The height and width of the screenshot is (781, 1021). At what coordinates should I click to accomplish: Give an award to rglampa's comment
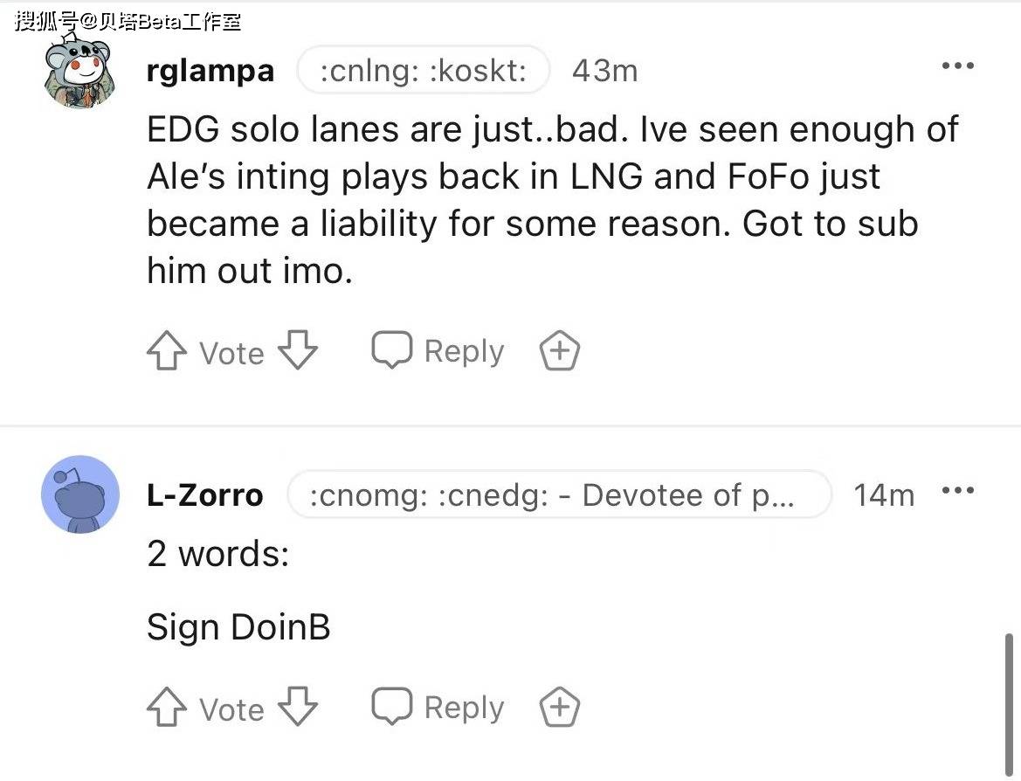[x=559, y=350]
